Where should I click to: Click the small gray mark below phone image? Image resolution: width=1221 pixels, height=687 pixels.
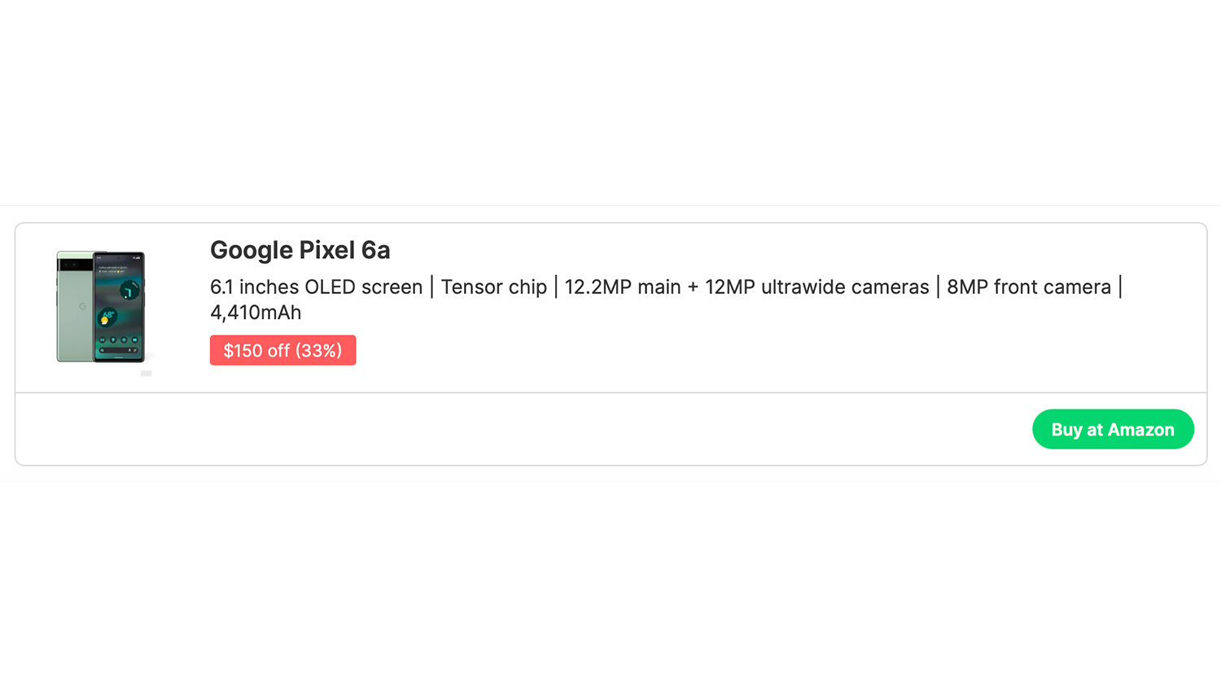coord(146,374)
